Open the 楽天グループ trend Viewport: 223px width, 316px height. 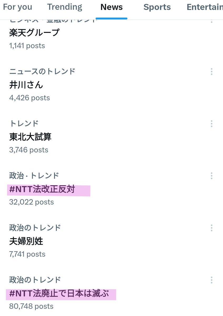(34, 33)
